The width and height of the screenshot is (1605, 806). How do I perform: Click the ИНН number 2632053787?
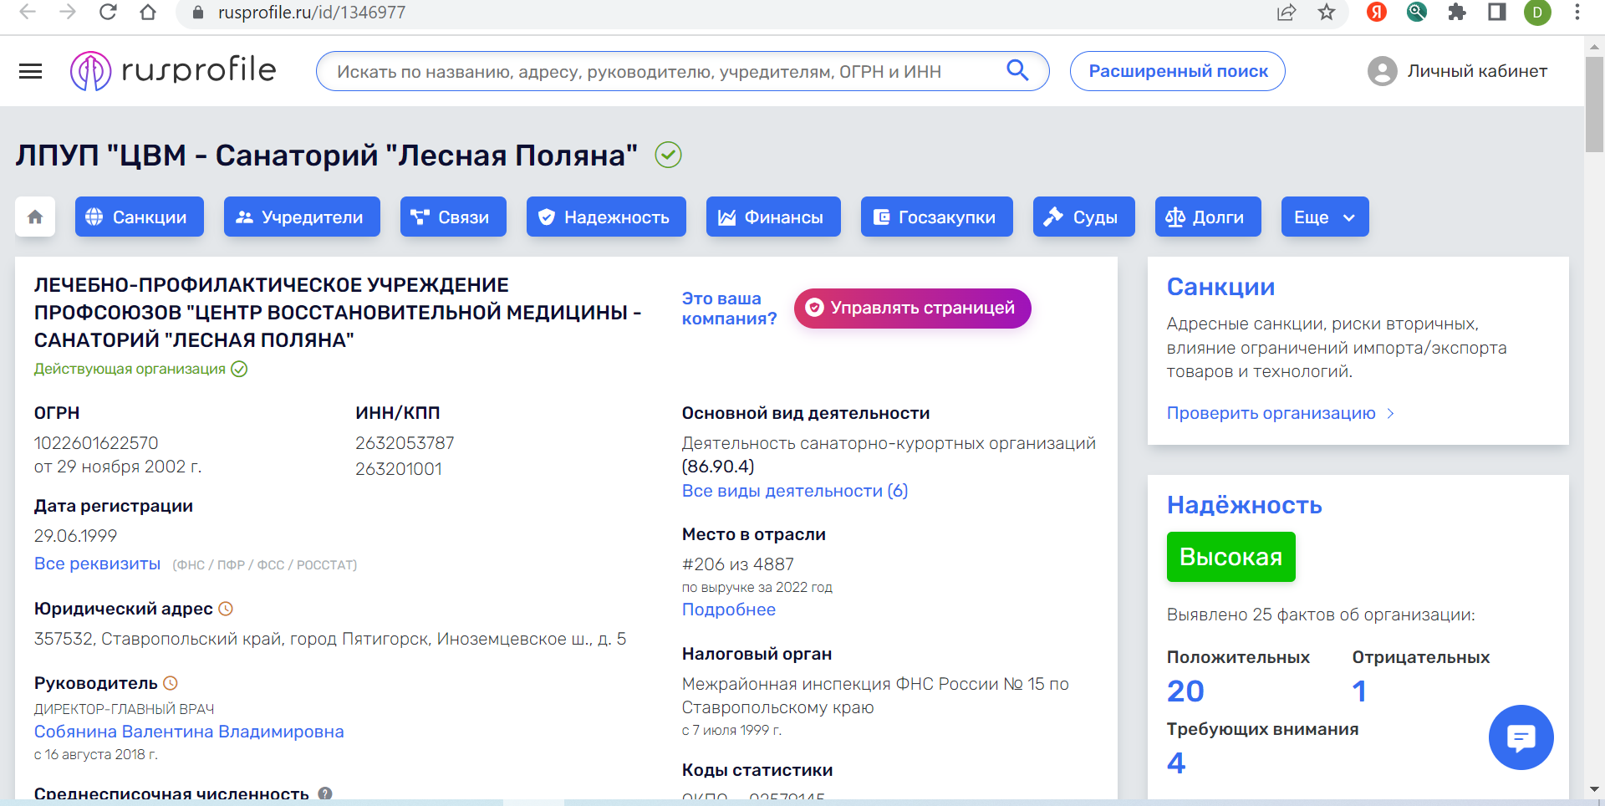point(405,443)
